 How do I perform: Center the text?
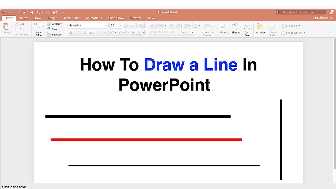coord(159,33)
